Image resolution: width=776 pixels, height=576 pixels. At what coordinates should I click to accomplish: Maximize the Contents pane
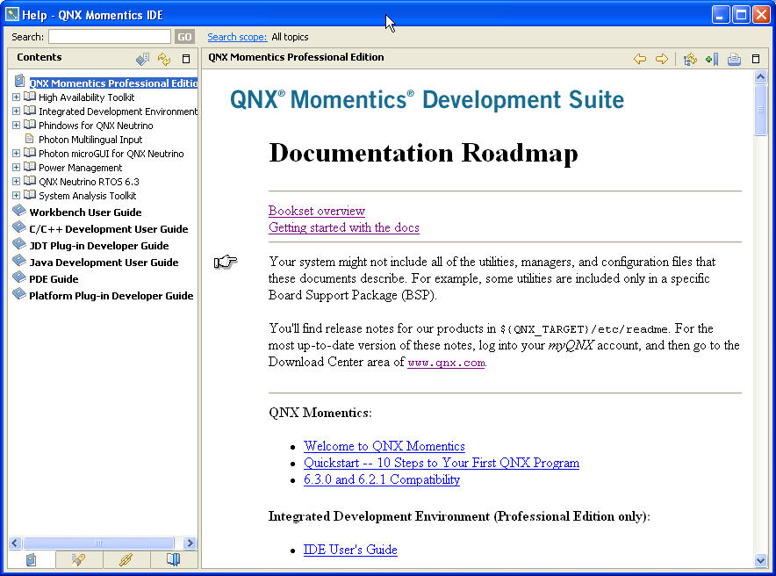[185, 59]
